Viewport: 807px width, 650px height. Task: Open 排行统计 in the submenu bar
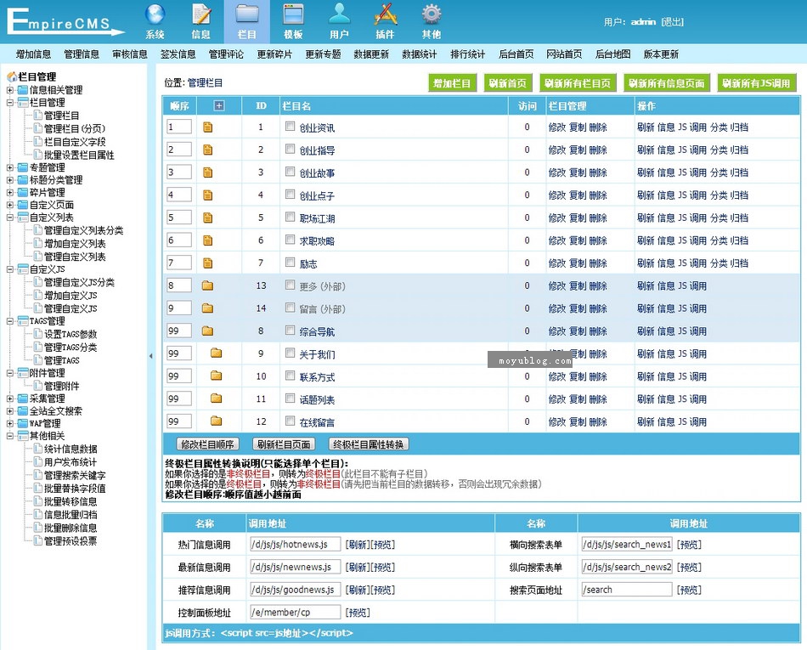point(467,54)
